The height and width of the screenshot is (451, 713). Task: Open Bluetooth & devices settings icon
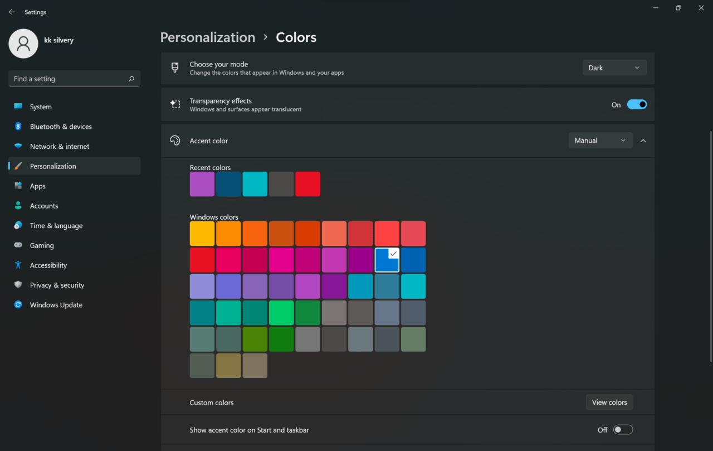[x=17, y=127]
